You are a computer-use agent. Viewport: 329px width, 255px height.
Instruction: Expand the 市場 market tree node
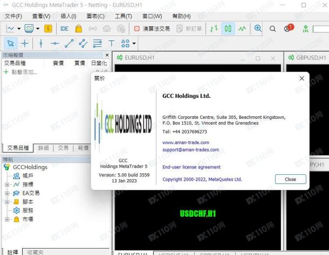pyautogui.click(x=7, y=219)
